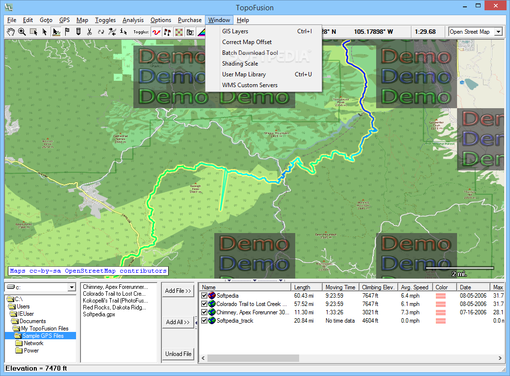Open the Toggles menu
This screenshot has height=376, width=510.
(x=105, y=20)
